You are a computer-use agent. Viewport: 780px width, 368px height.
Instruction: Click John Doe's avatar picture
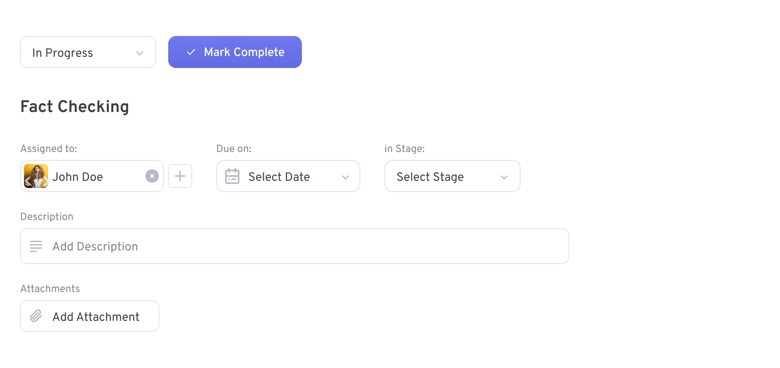(x=36, y=176)
